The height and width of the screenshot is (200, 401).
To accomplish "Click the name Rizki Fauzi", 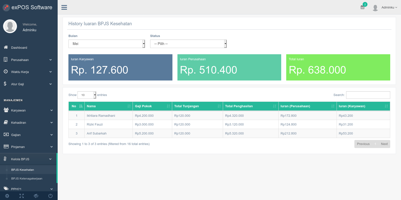I will pos(95,124).
